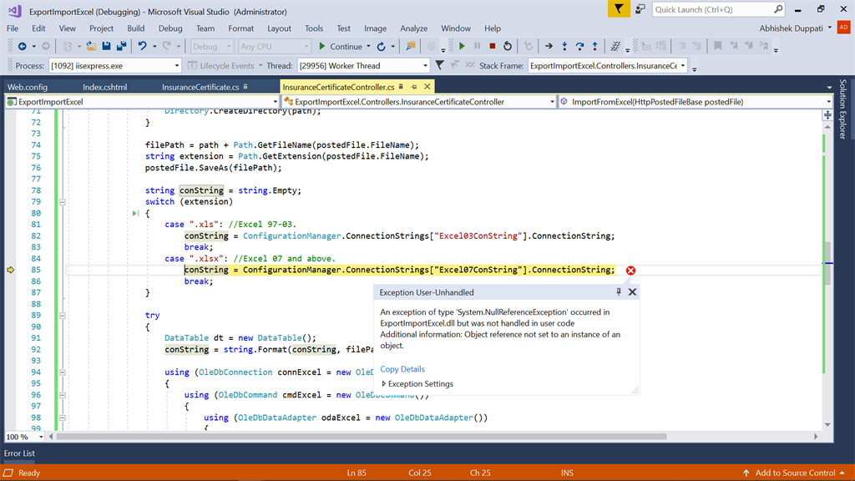Open the Process dropdown for iisexpress.exe
The image size is (855, 481).
click(177, 66)
